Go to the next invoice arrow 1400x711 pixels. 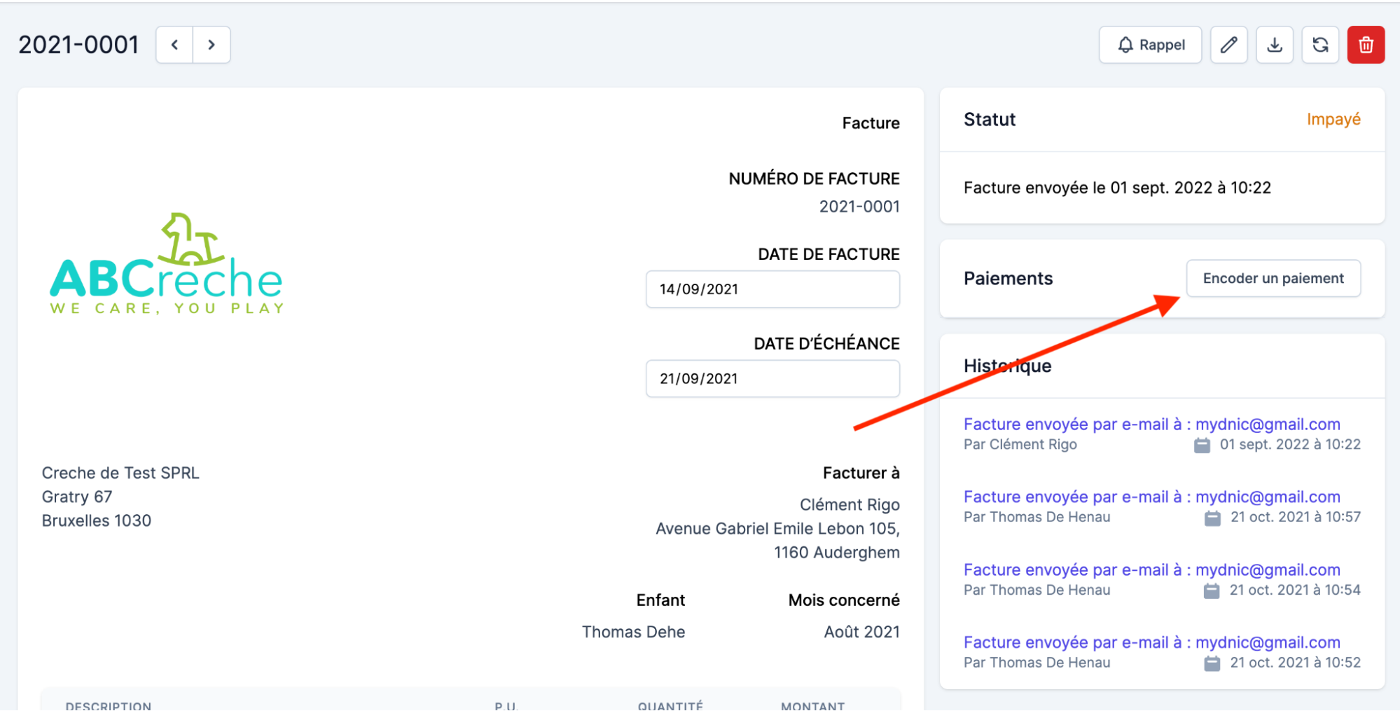212,45
